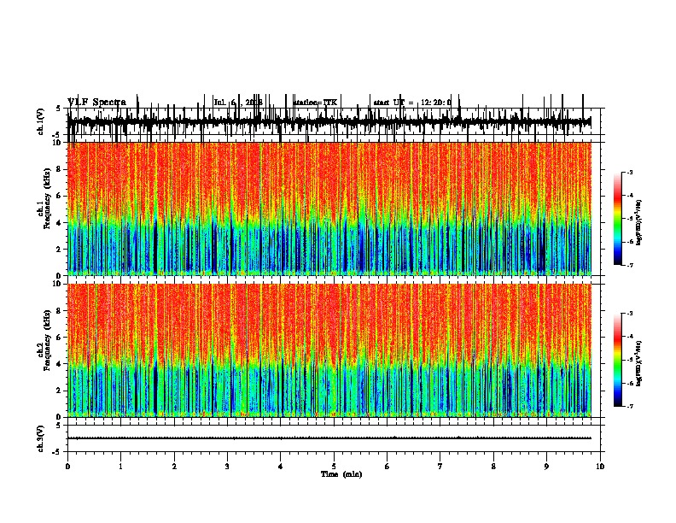Click the 'start UT = 12:20:0' header text
The image size is (676, 523).
[x=412, y=103]
